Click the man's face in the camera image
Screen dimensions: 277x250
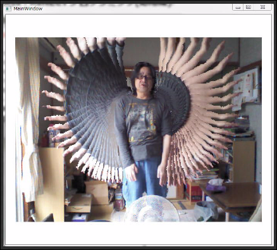pyautogui.click(x=144, y=81)
